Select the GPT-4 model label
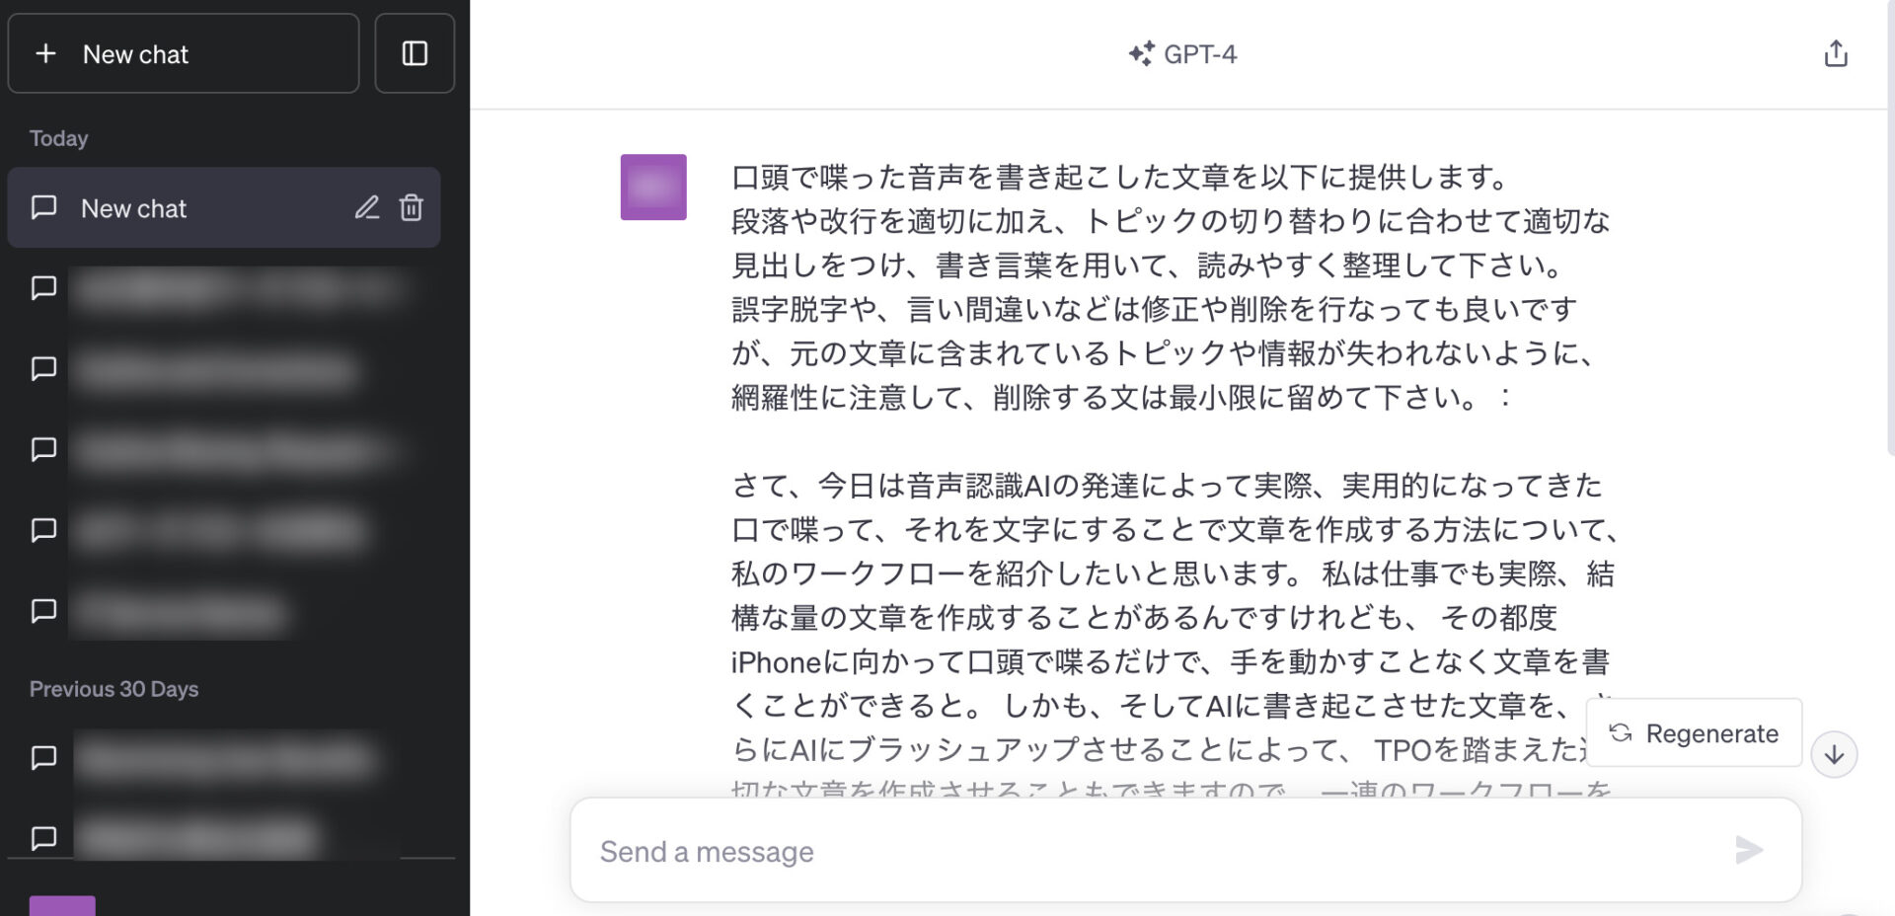 pos(1182,54)
